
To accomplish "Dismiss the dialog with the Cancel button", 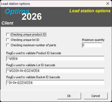I will (x=96, y=96).
